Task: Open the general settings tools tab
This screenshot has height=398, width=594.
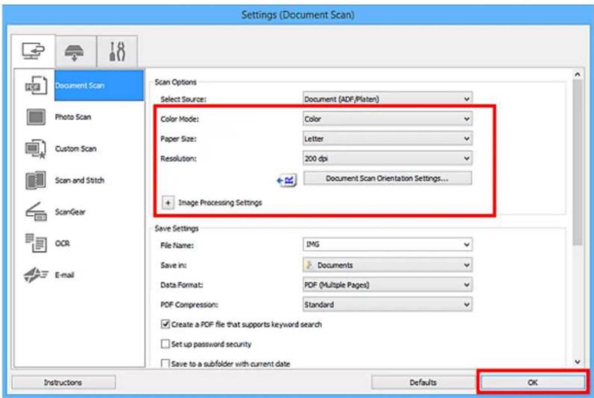Action: coord(117,52)
